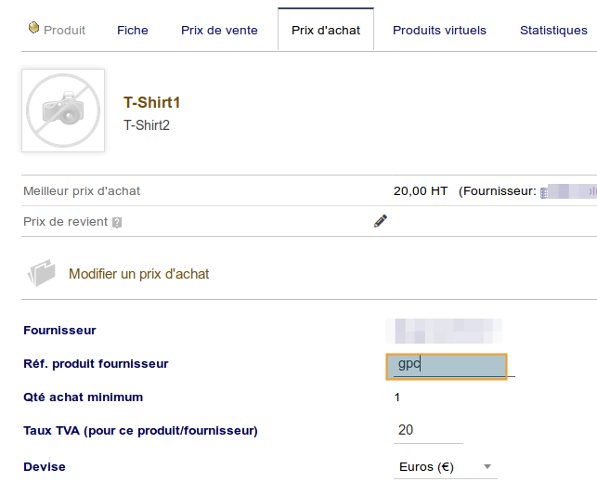
Task: Click the blurred supplier name in Fournisseur row
Action: [x=448, y=330]
